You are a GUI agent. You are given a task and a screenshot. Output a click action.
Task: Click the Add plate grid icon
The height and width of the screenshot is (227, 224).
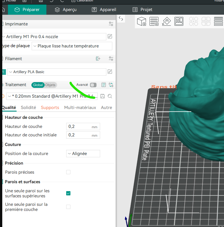pos(154,21)
